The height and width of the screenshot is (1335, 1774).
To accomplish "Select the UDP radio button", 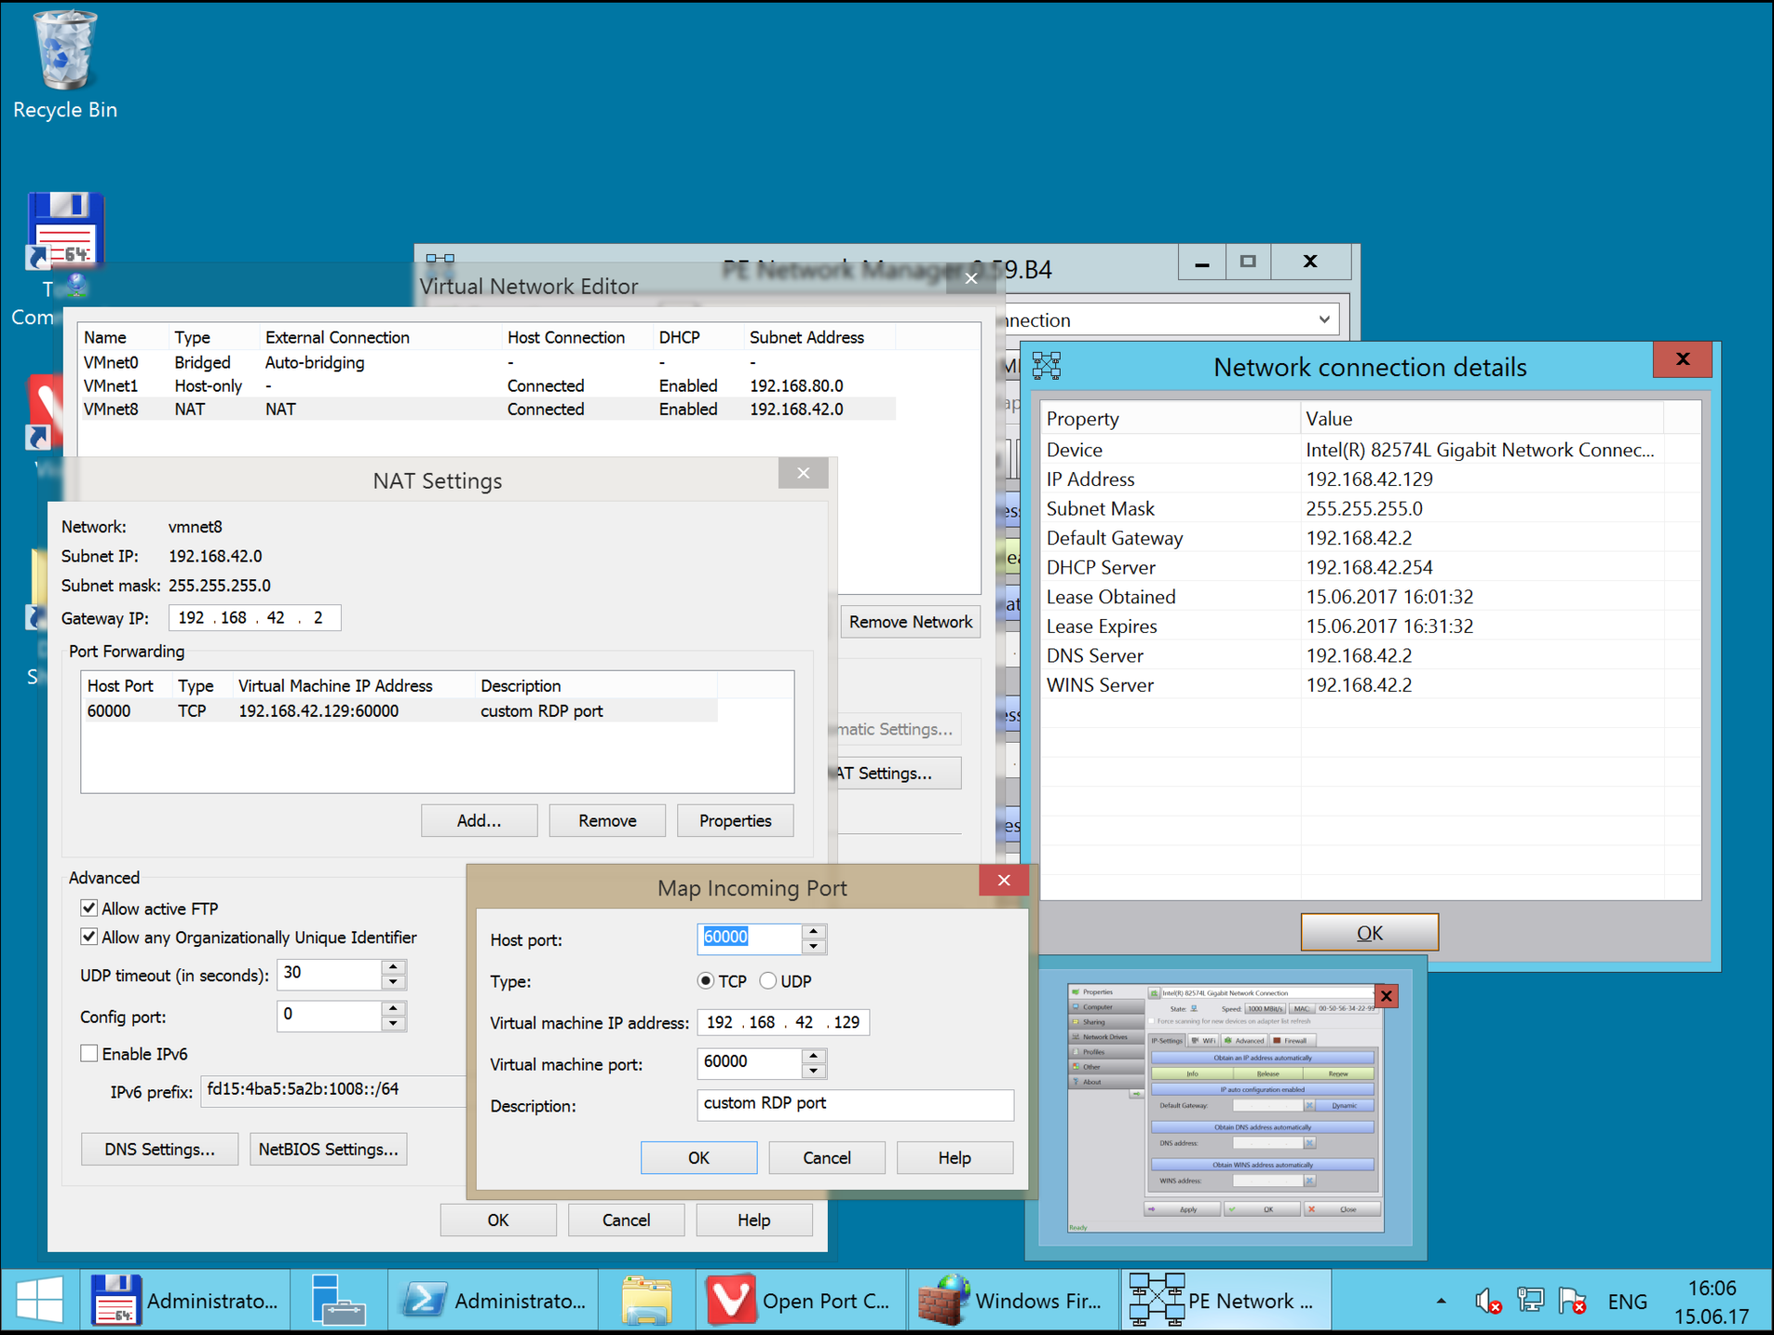I will click(768, 980).
